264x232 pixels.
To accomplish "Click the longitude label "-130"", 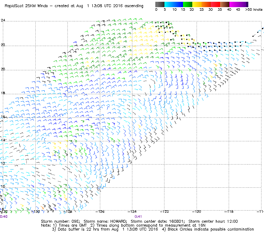I will coord(36,212).
